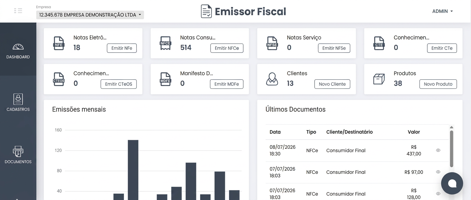View the R$ 97,00 document eye icon
Image resolution: width=471 pixels, height=200 pixels.
click(x=438, y=172)
